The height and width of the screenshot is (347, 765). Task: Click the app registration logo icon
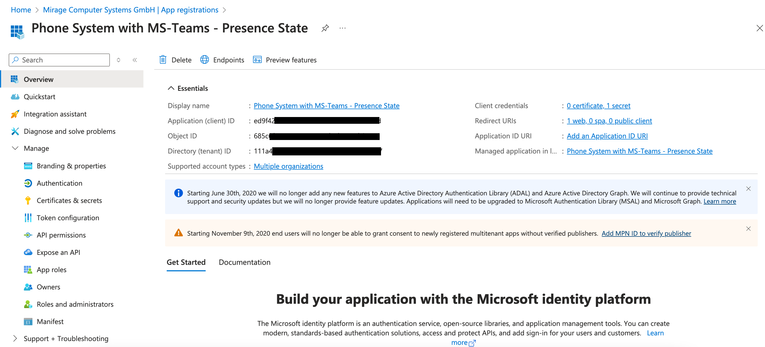point(17,32)
